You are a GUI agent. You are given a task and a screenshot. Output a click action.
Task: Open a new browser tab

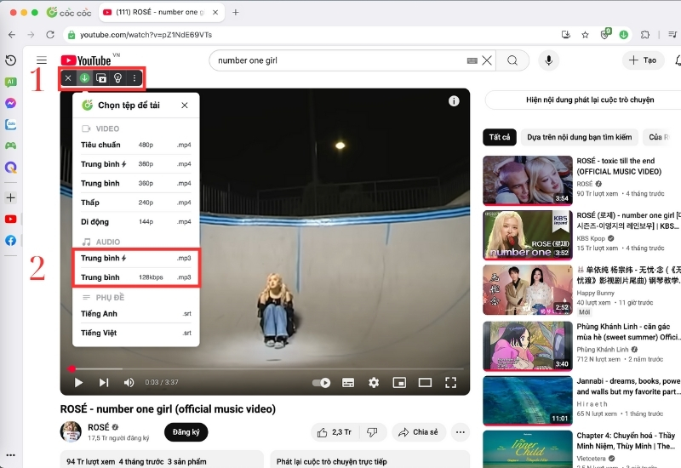point(236,12)
